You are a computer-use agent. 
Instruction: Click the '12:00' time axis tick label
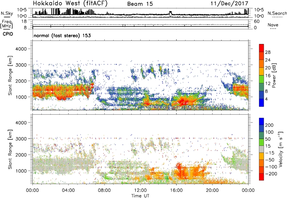coord(140,190)
